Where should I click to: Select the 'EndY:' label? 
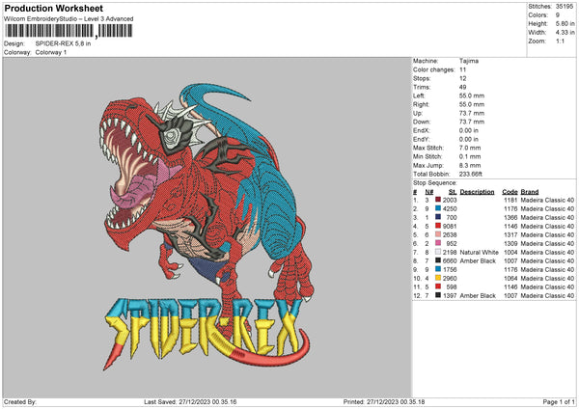tap(422, 139)
